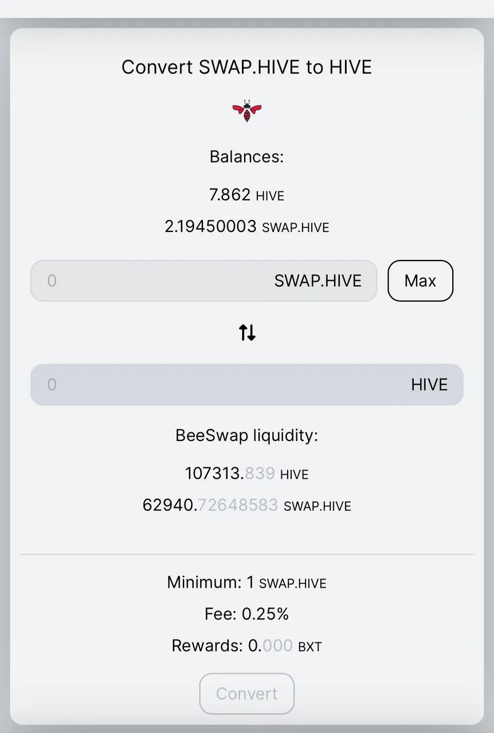Click the SWAP.HIVE label inside input field
The height and width of the screenshot is (733, 494).
click(x=318, y=281)
